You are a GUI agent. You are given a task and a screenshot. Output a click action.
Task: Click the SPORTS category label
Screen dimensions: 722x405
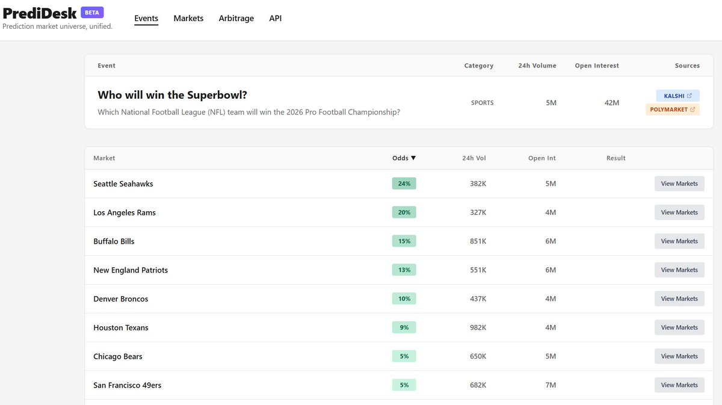click(x=483, y=103)
